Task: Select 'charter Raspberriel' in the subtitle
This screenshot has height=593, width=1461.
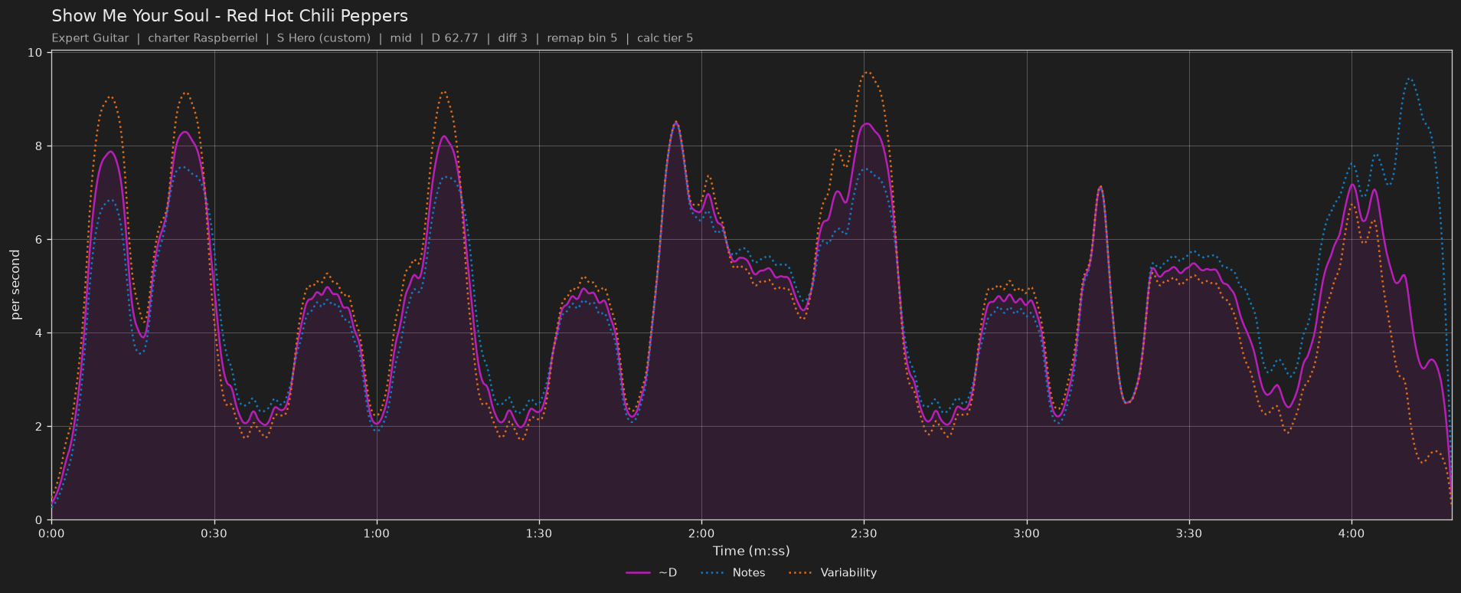Action: point(203,38)
